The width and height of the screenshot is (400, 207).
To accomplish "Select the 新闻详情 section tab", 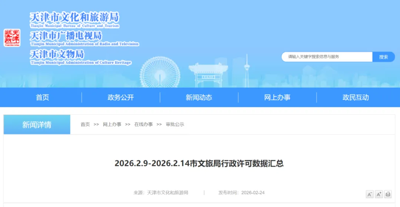I will tap(37, 125).
